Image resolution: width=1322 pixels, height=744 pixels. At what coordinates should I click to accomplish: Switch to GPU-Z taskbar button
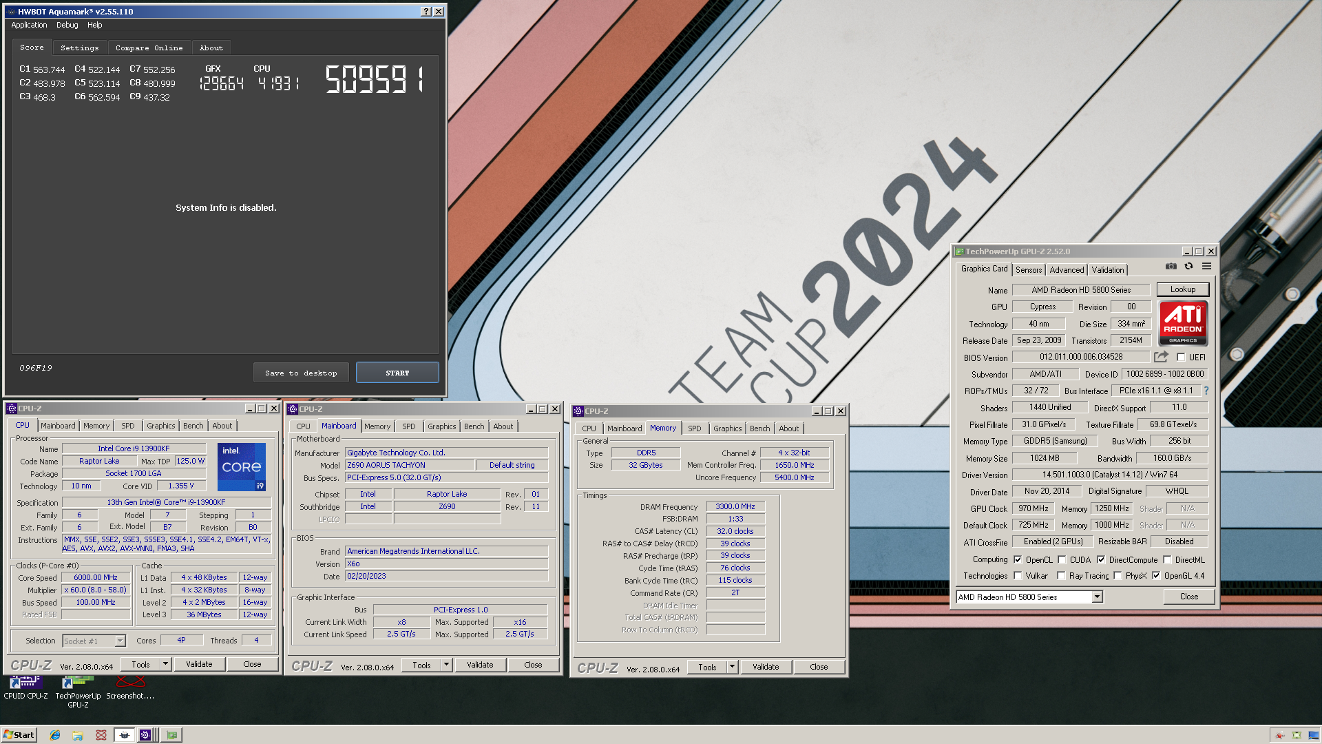pyautogui.click(x=172, y=735)
